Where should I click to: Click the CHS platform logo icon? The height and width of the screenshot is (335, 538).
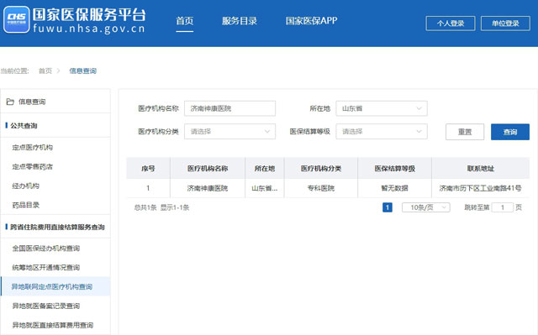click(17, 19)
